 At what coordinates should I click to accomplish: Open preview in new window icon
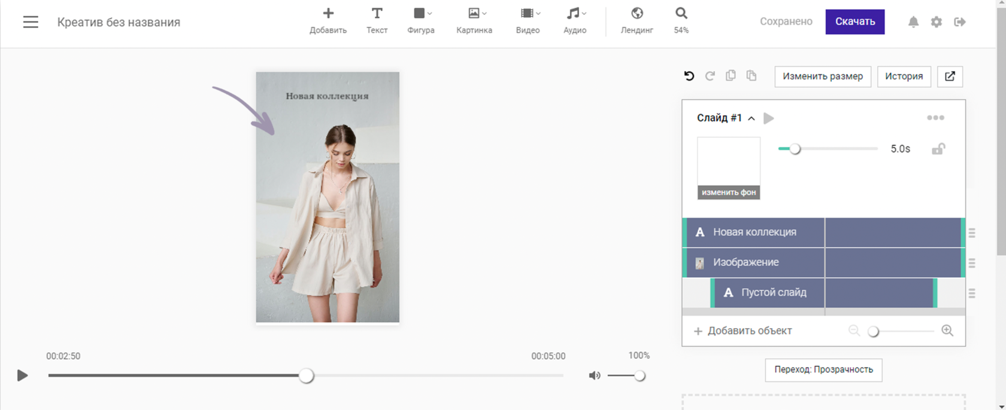950,77
